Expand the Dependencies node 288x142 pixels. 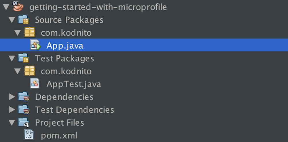pyautogui.click(x=12, y=97)
